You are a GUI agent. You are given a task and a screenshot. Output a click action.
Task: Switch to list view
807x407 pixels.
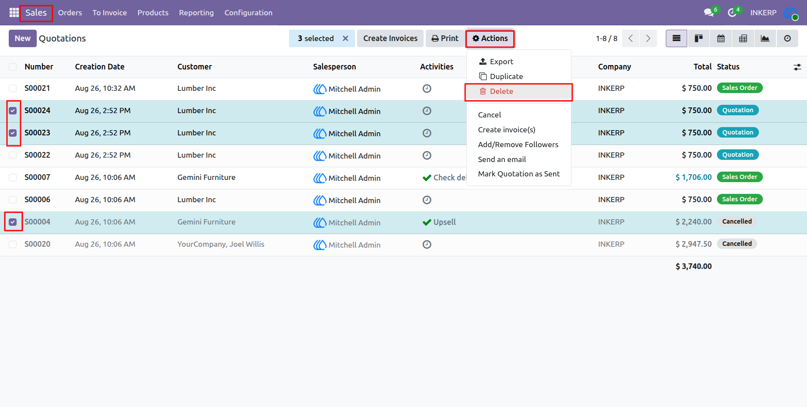(x=676, y=38)
